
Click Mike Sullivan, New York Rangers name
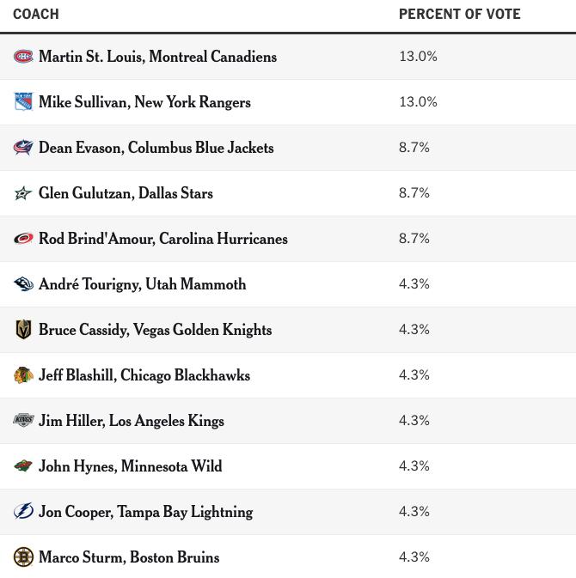(144, 102)
